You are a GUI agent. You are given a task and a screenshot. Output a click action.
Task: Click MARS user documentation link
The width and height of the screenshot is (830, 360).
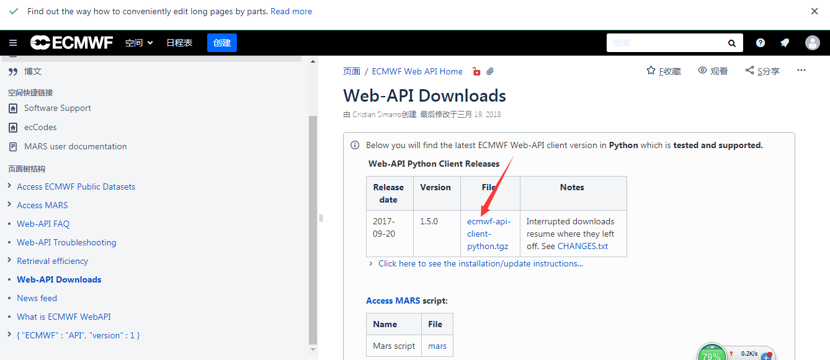[x=76, y=146]
